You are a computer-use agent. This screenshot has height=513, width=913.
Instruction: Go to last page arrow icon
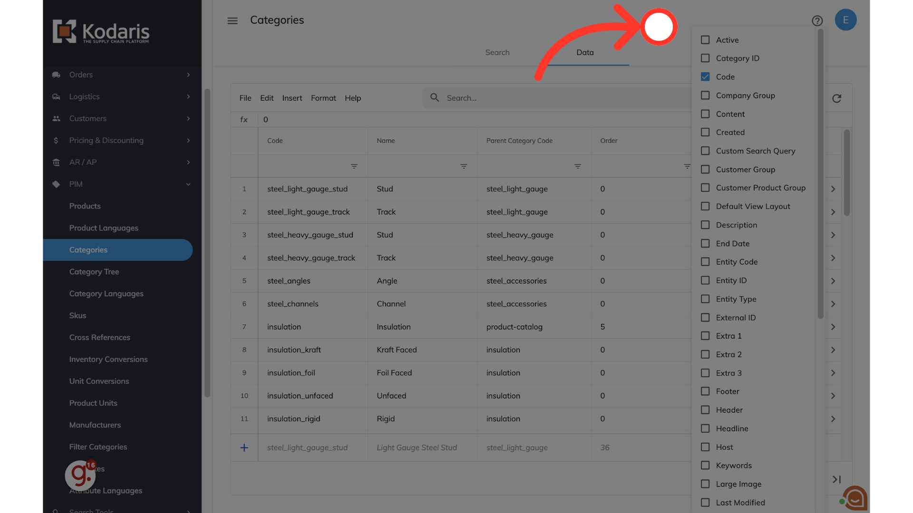click(836, 479)
